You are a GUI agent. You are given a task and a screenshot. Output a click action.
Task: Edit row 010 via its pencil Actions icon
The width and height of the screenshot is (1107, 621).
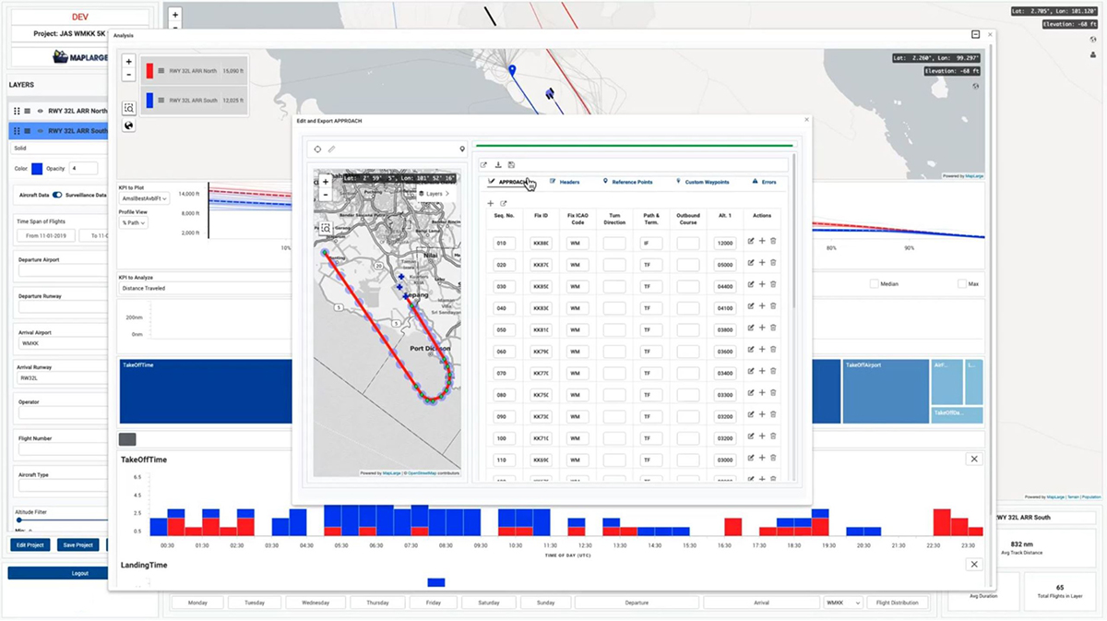751,241
